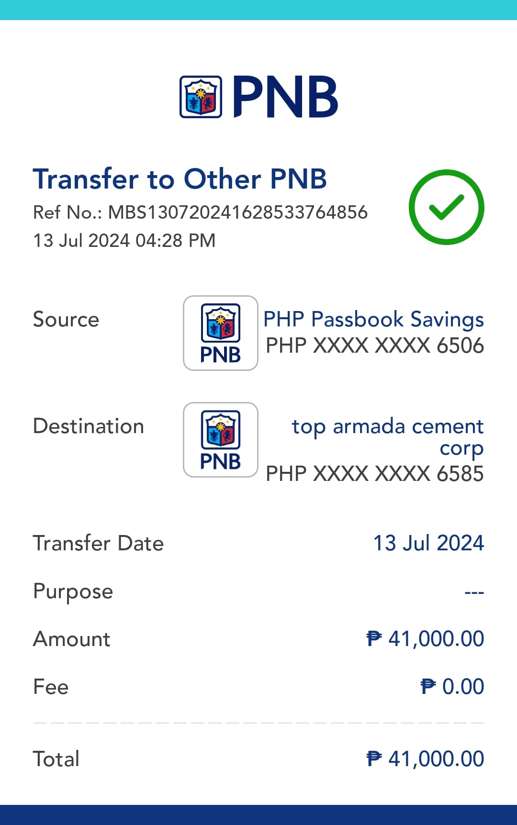517x825 pixels.
Task: Click source account number ending 6506
Action: 375,346
